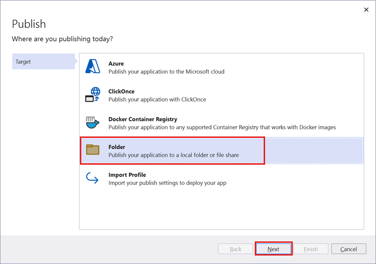Choose the Import Profile title
The width and height of the screenshot is (376, 264).
(127, 175)
